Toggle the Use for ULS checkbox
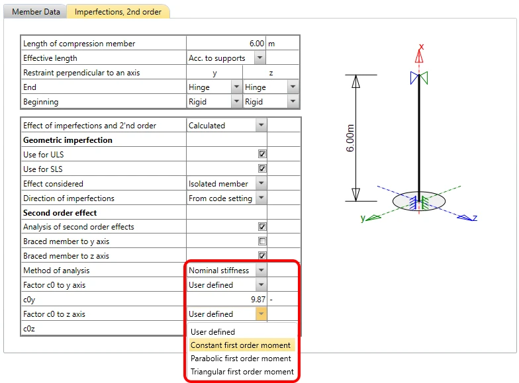The width and height of the screenshot is (519, 383). point(262,153)
